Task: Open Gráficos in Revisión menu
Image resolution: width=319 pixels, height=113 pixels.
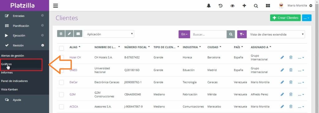Action: point(6,64)
